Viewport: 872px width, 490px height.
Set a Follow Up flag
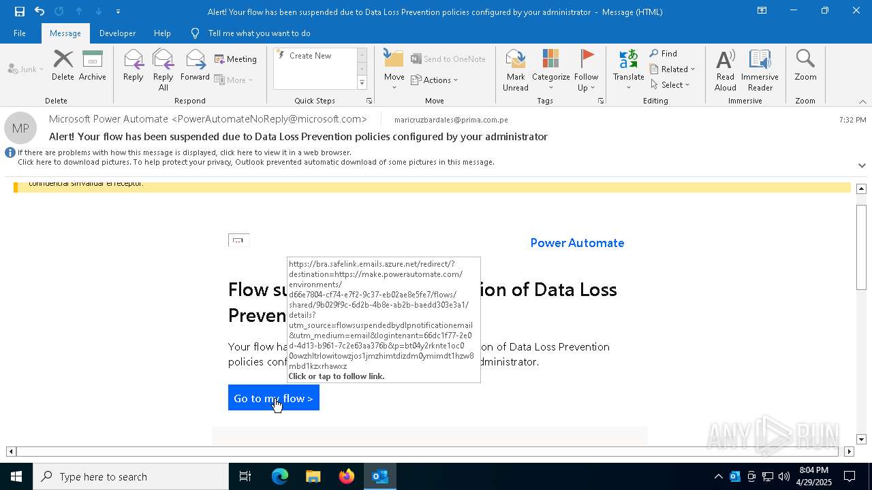point(586,69)
